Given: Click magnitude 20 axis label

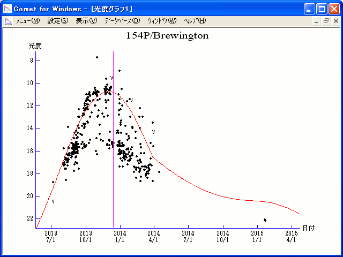Looking at the screenshot, I should 30,196.
